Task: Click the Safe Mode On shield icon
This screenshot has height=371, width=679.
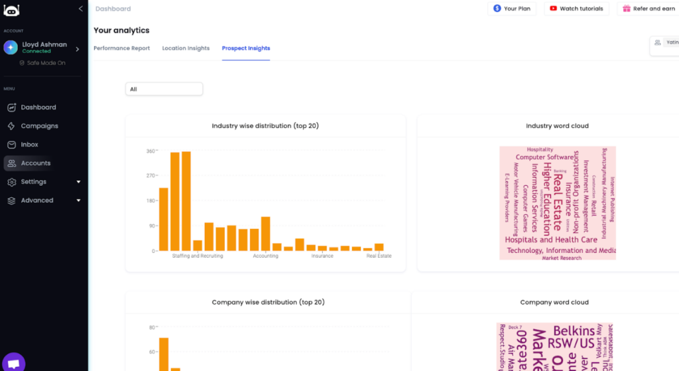Action: 22,63
